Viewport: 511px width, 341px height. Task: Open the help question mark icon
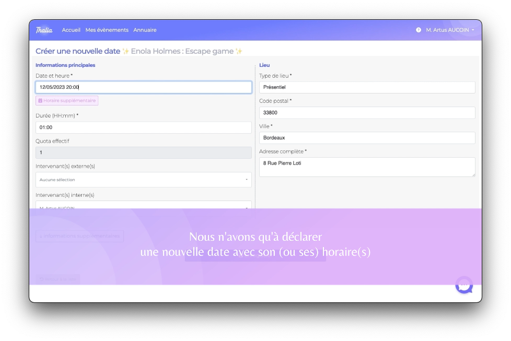click(x=419, y=30)
